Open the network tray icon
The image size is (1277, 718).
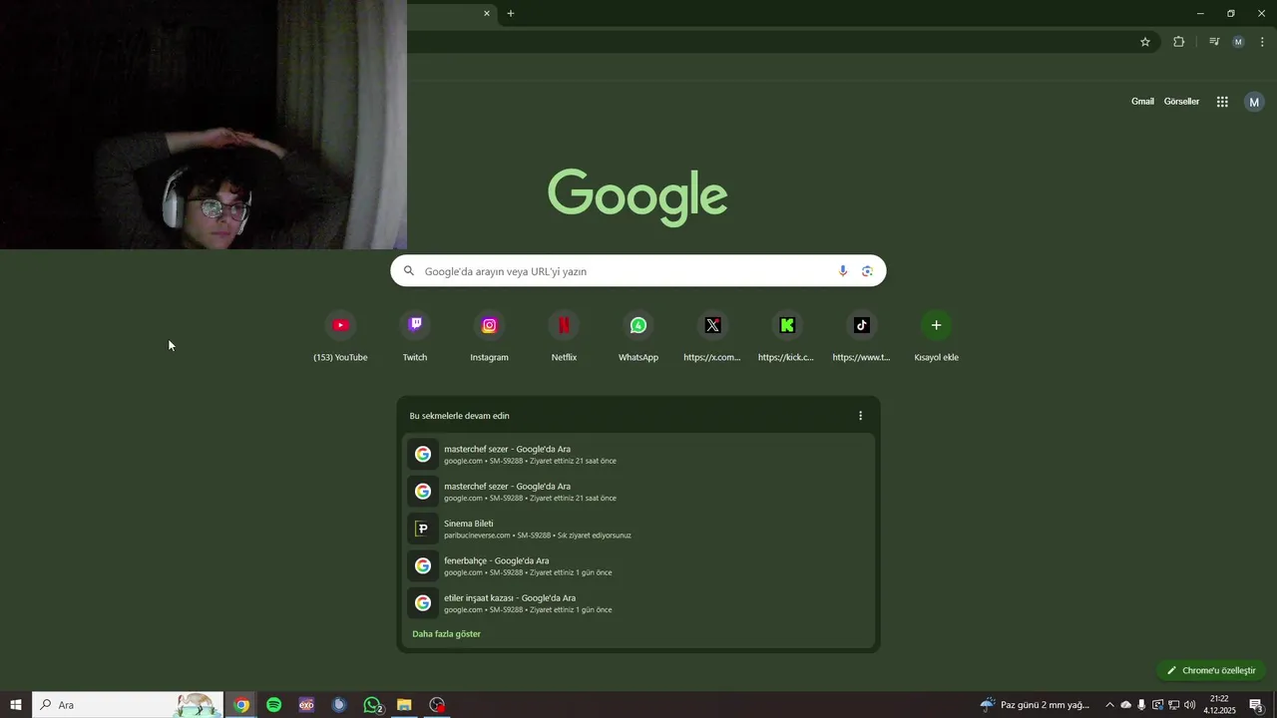pos(1173,705)
